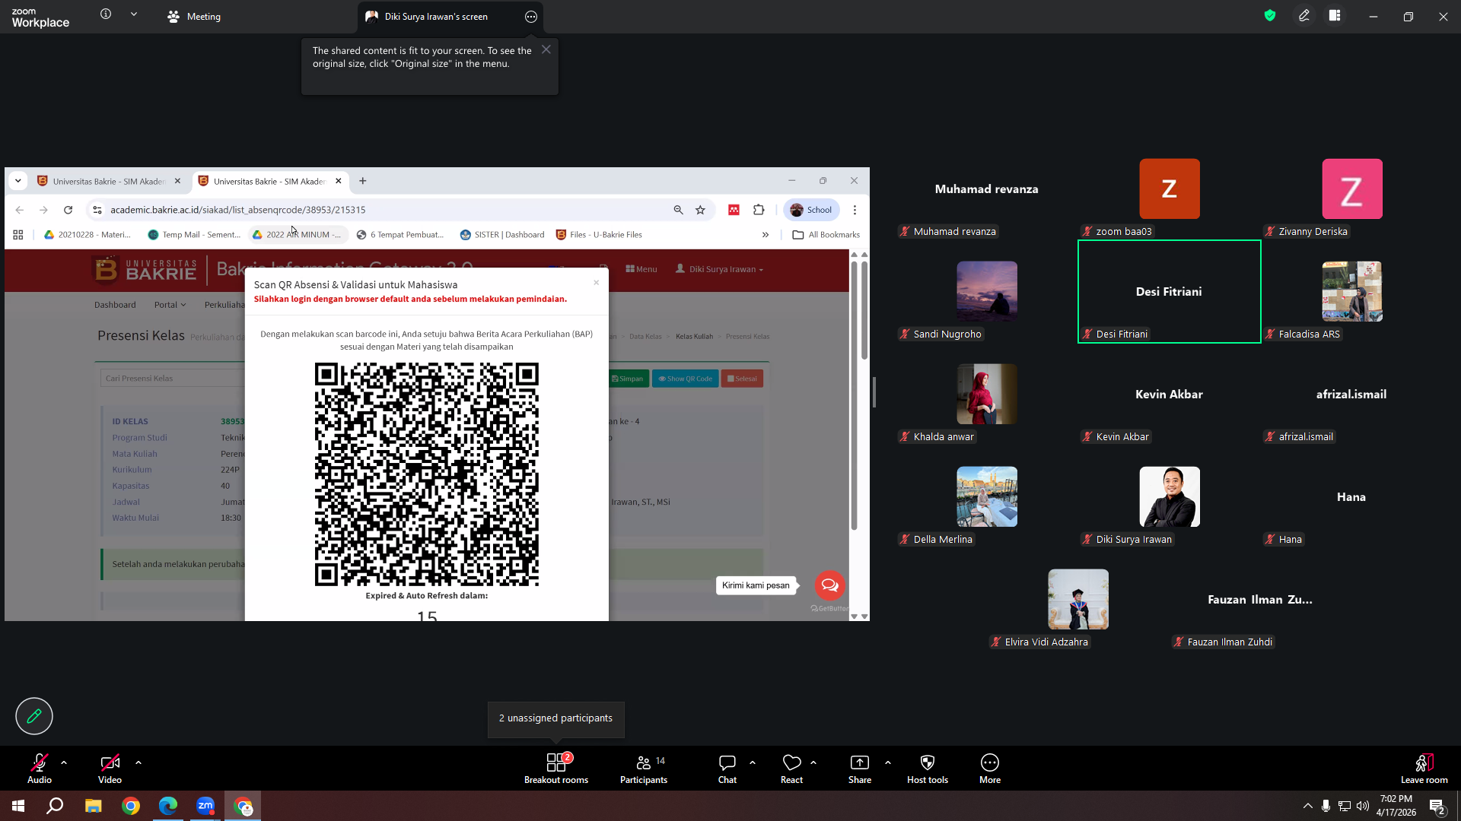This screenshot has height=821, width=1461.
Task: Expand reaction options arrow beside React
Action: pos(813,762)
